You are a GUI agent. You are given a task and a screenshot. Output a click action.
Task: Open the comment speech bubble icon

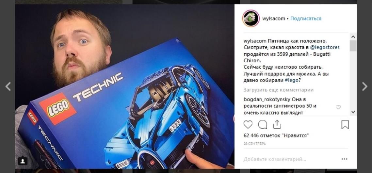tap(263, 124)
